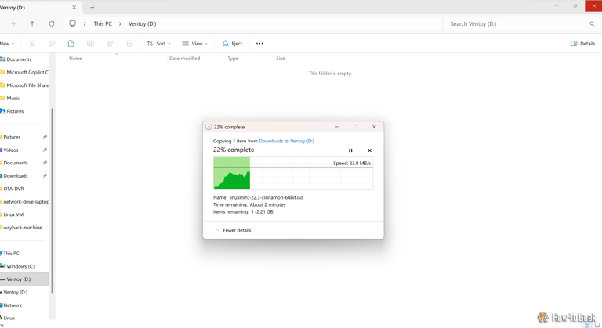Toggle the Details pane
The width and height of the screenshot is (602, 328).
point(583,44)
